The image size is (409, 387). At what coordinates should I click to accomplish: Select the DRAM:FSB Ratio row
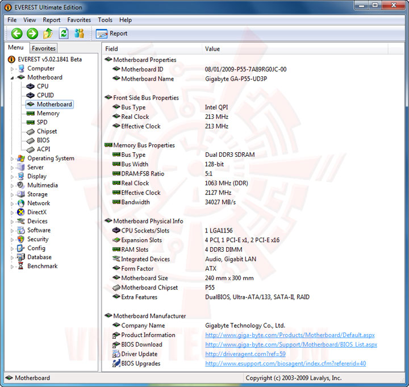252,174
